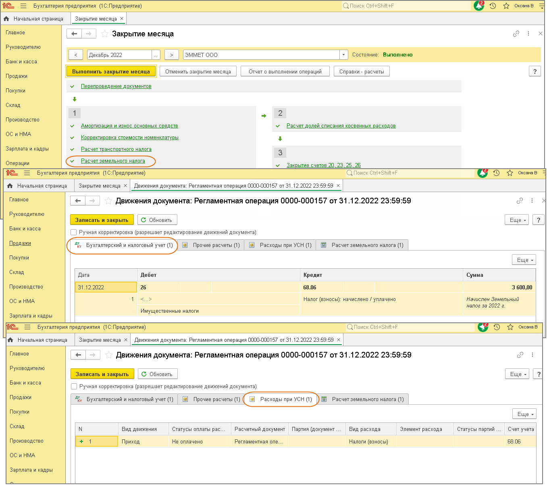Viewport: 547px width, 485px height.
Task: Switch to previous month with the < button
Action: pos(76,55)
